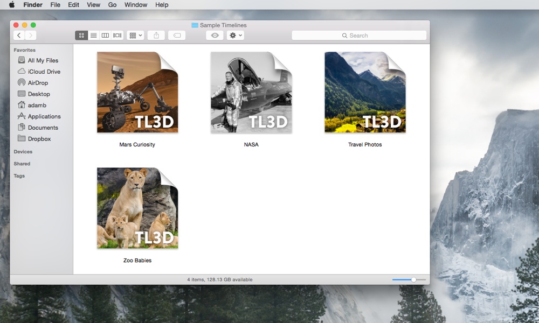Viewport: 539px width, 323px height.
Task: Click the Quick Look eye button
Action: tap(215, 36)
